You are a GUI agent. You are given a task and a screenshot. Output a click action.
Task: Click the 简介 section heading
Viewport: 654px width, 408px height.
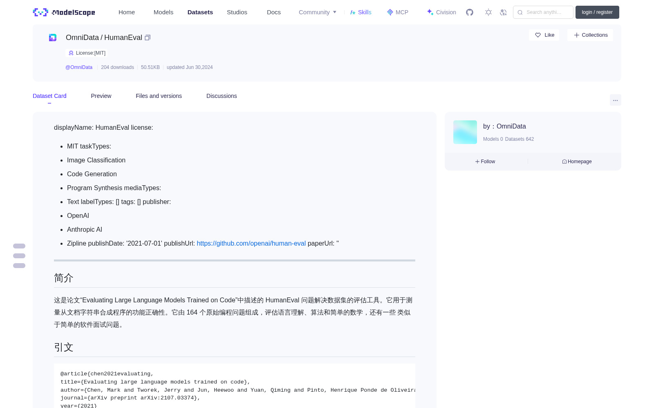tap(64, 278)
